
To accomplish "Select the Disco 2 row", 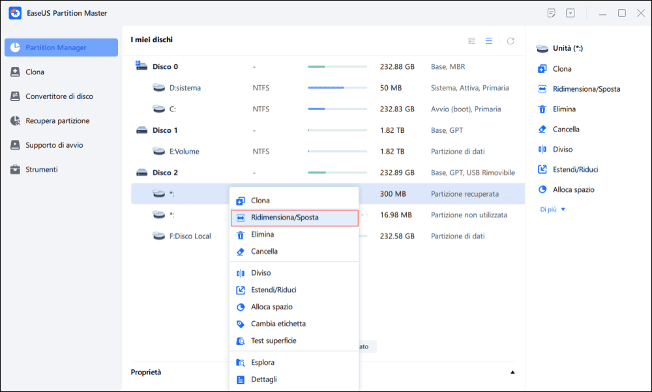I will coord(328,173).
